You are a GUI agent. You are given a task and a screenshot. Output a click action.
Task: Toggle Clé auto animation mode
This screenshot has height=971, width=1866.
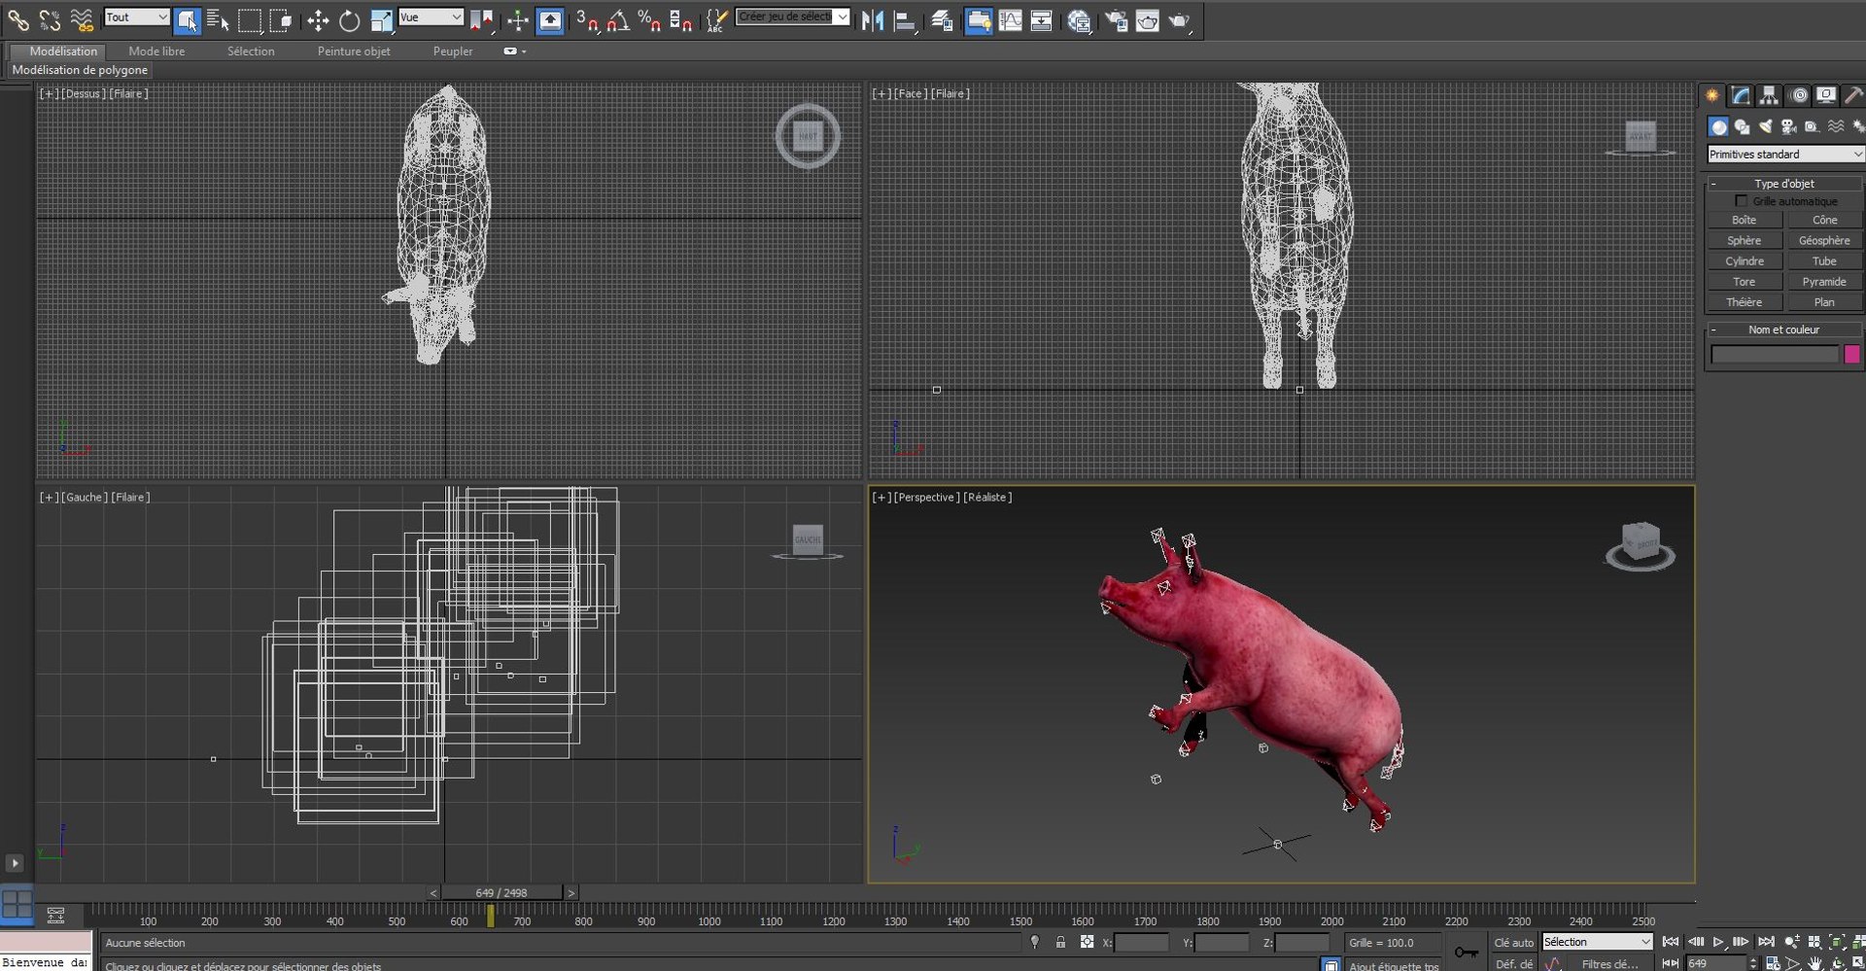[x=1513, y=942]
